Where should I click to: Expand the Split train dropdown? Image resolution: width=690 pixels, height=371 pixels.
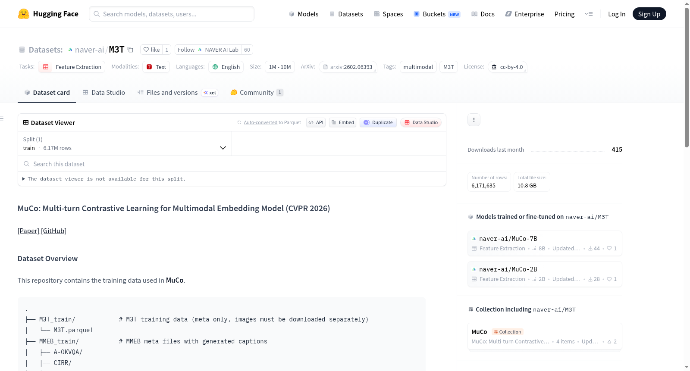point(125,143)
